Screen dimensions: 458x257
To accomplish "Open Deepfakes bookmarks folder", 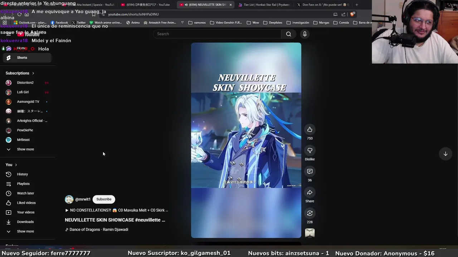I will tap(273, 22).
